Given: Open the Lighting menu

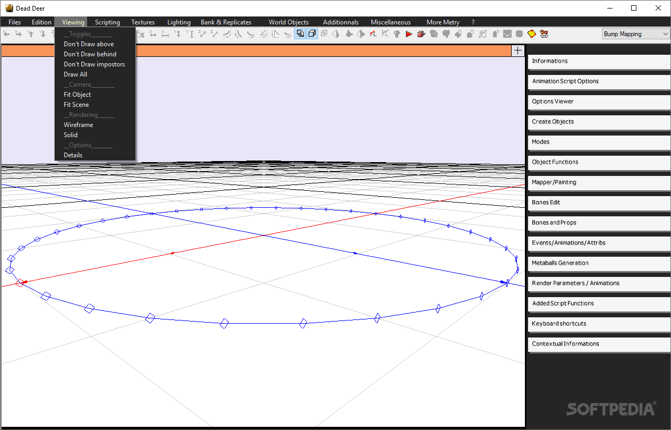Looking at the screenshot, I should (179, 22).
